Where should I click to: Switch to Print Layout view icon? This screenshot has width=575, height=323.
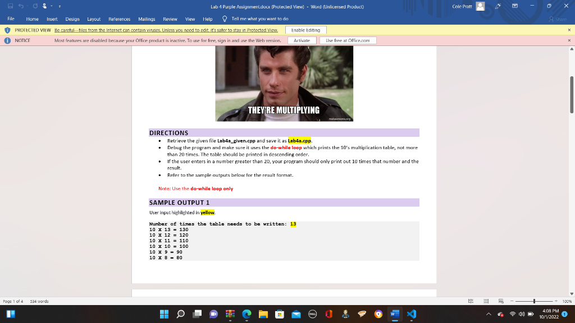click(486, 301)
